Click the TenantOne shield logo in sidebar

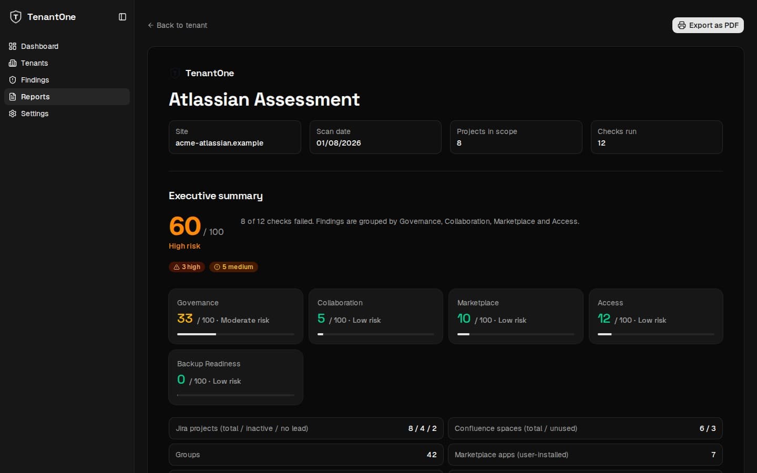pyautogui.click(x=16, y=17)
